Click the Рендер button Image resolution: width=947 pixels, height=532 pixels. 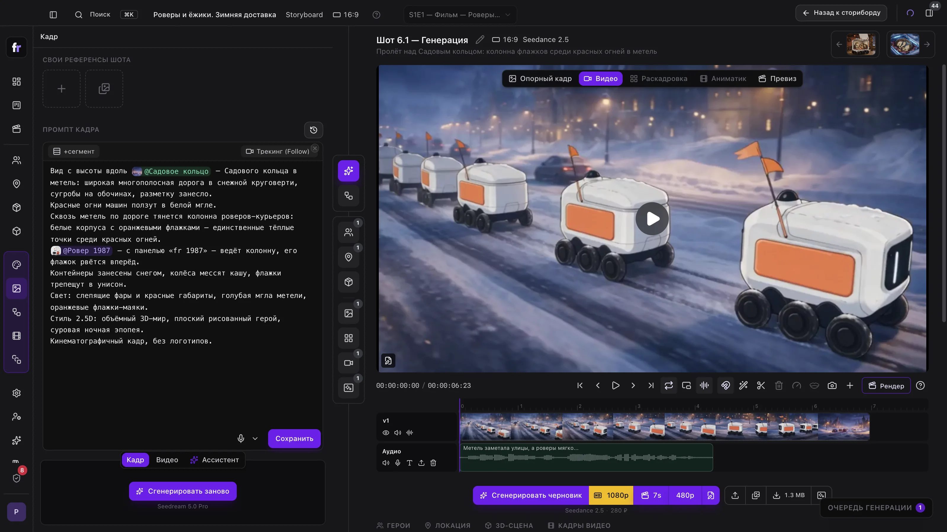886,385
